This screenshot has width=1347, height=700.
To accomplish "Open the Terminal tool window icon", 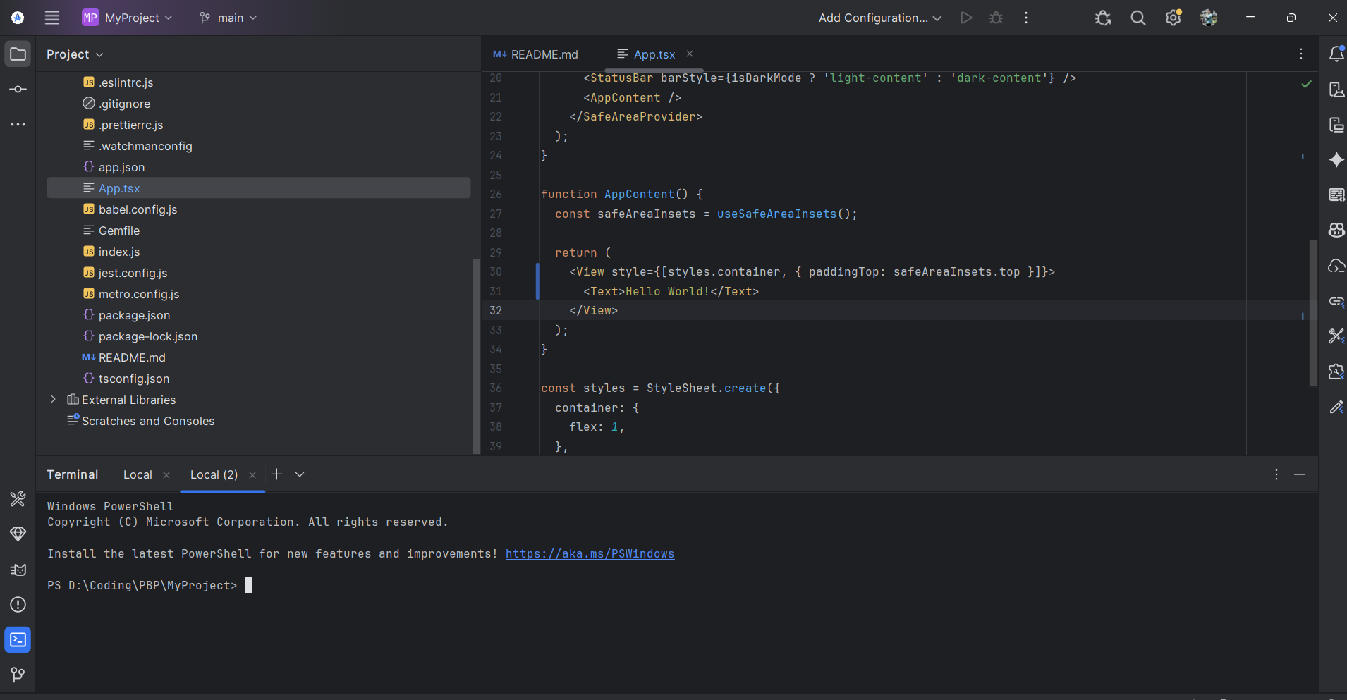I will [x=18, y=640].
